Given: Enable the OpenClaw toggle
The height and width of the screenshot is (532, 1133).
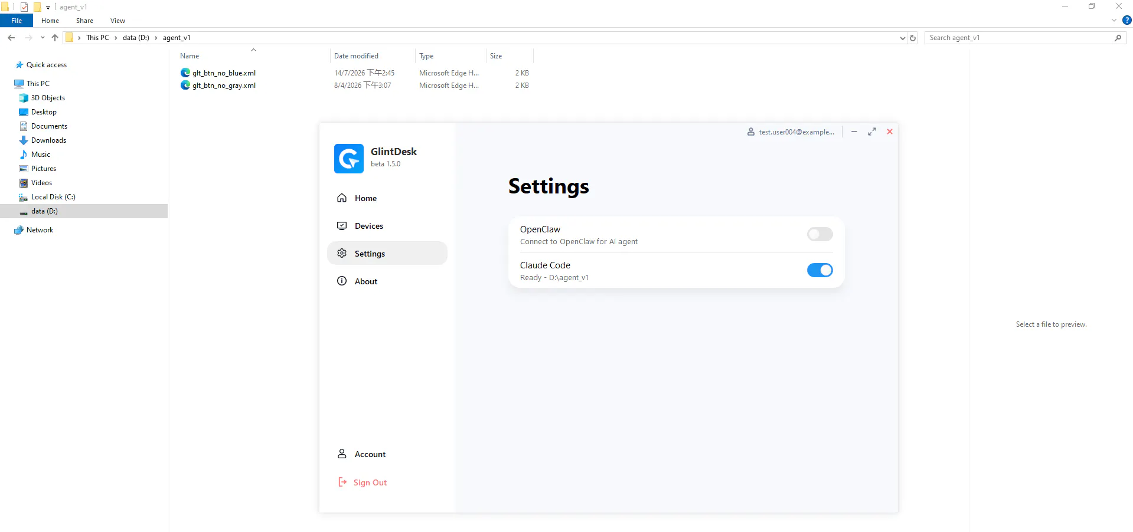Looking at the screenshot, I should click(819, 234).
